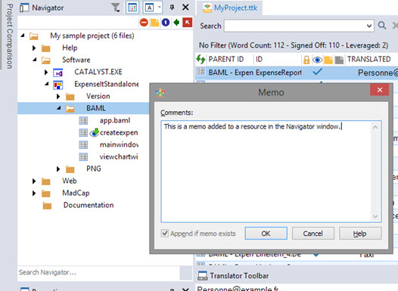Click the green left arrow icon in Navigator
This screenshot has height=291, width=398.
pos(176,23)
